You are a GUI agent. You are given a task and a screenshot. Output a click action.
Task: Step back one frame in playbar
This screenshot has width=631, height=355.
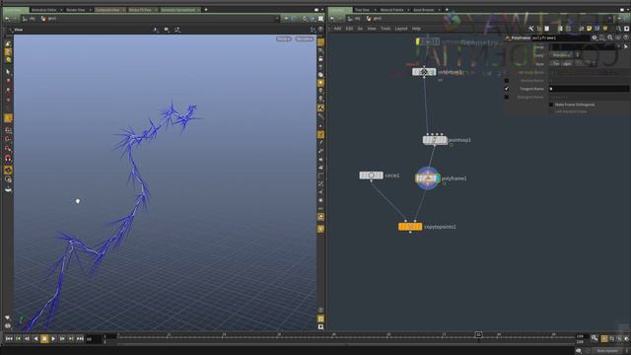(27, 339)
